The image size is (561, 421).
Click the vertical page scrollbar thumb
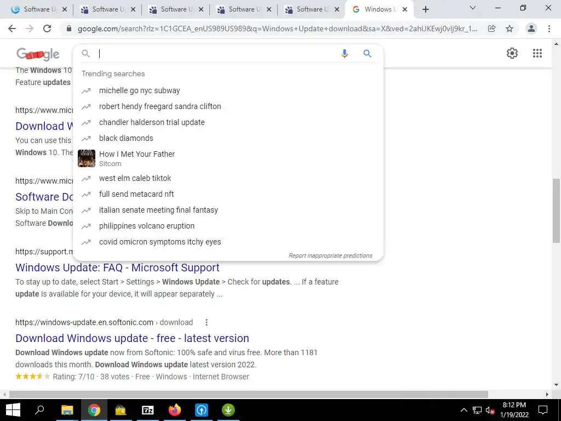[x=556, y=210]
